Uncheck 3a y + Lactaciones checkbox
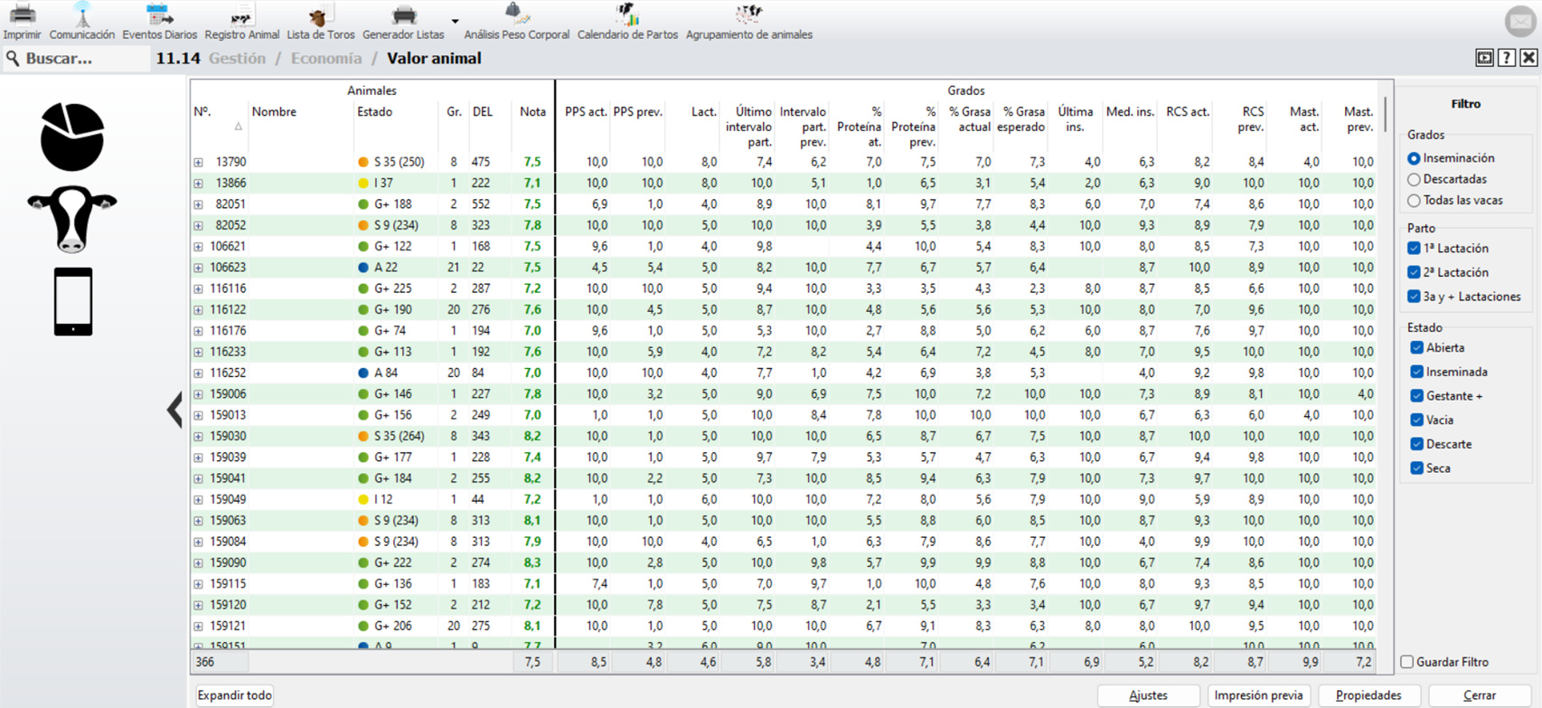Screen dimensions: 1542x708 1414,297
